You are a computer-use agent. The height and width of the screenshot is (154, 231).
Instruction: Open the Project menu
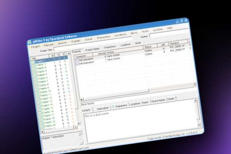35,47
